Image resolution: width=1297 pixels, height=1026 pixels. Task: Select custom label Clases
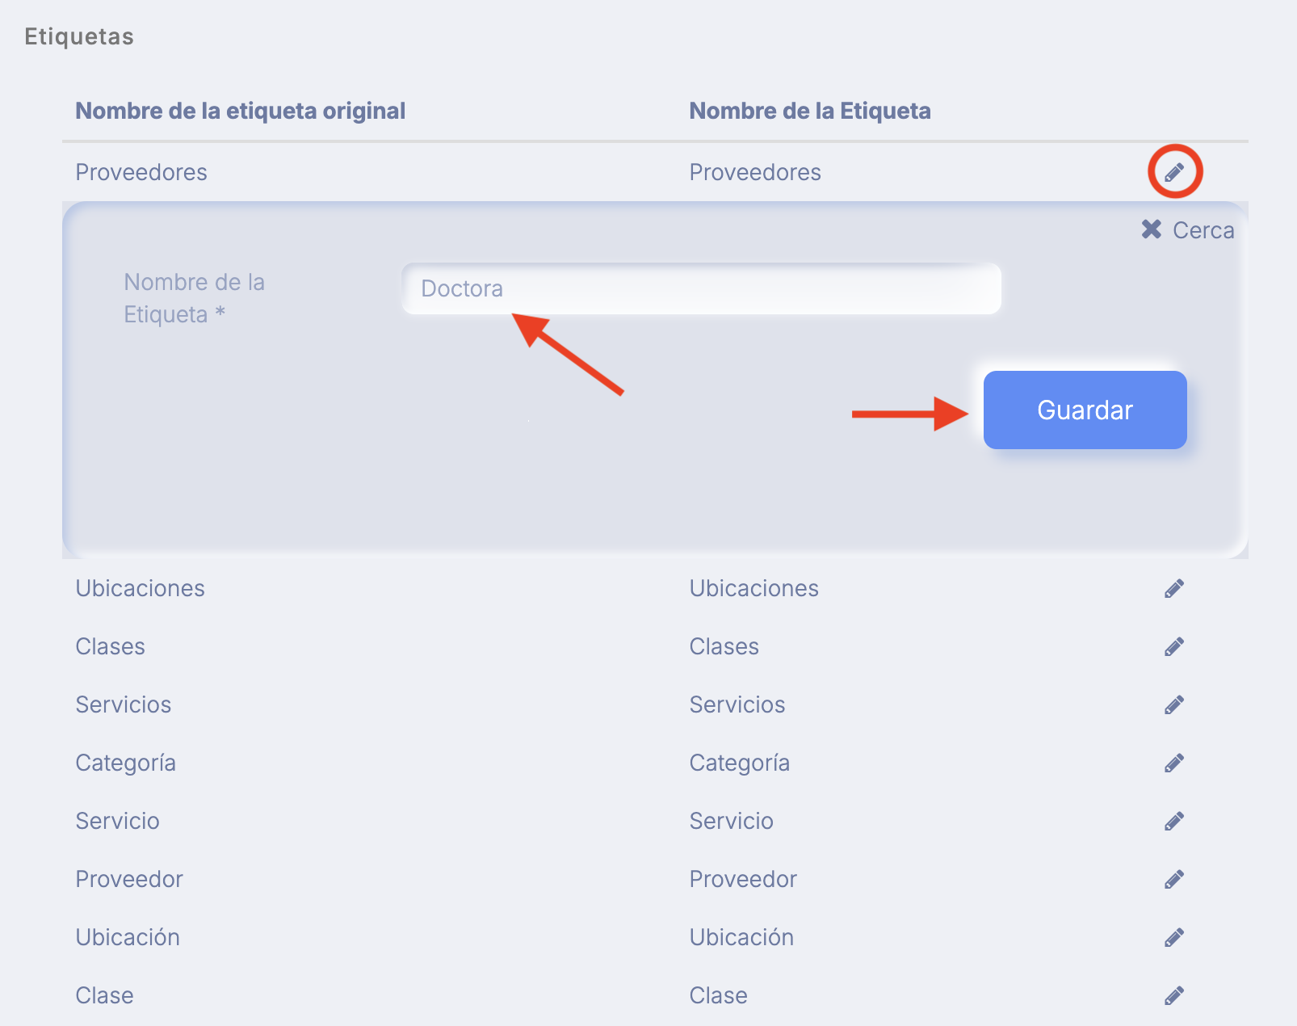point(724,646)
